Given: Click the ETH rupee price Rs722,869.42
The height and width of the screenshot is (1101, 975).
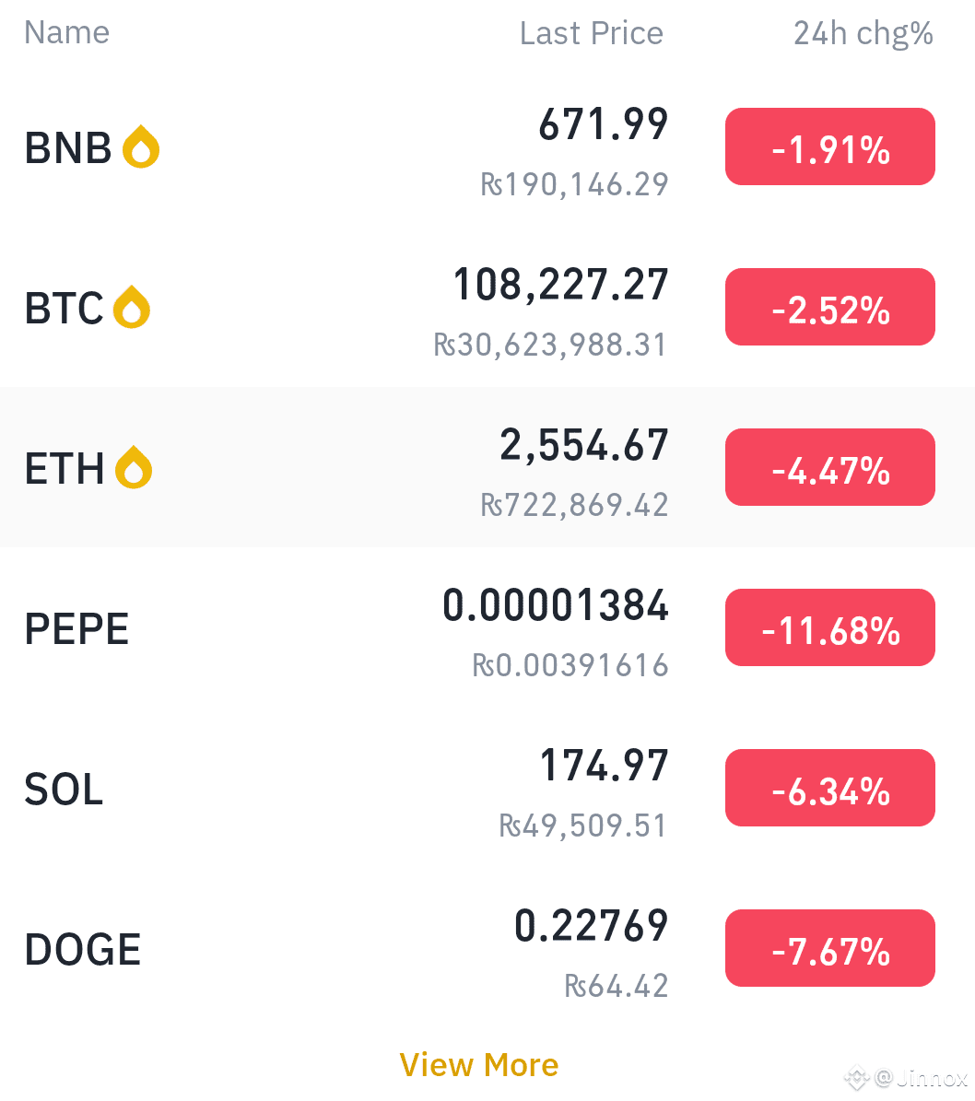Looking at the screenshot, I should click(x=574, y=505).
